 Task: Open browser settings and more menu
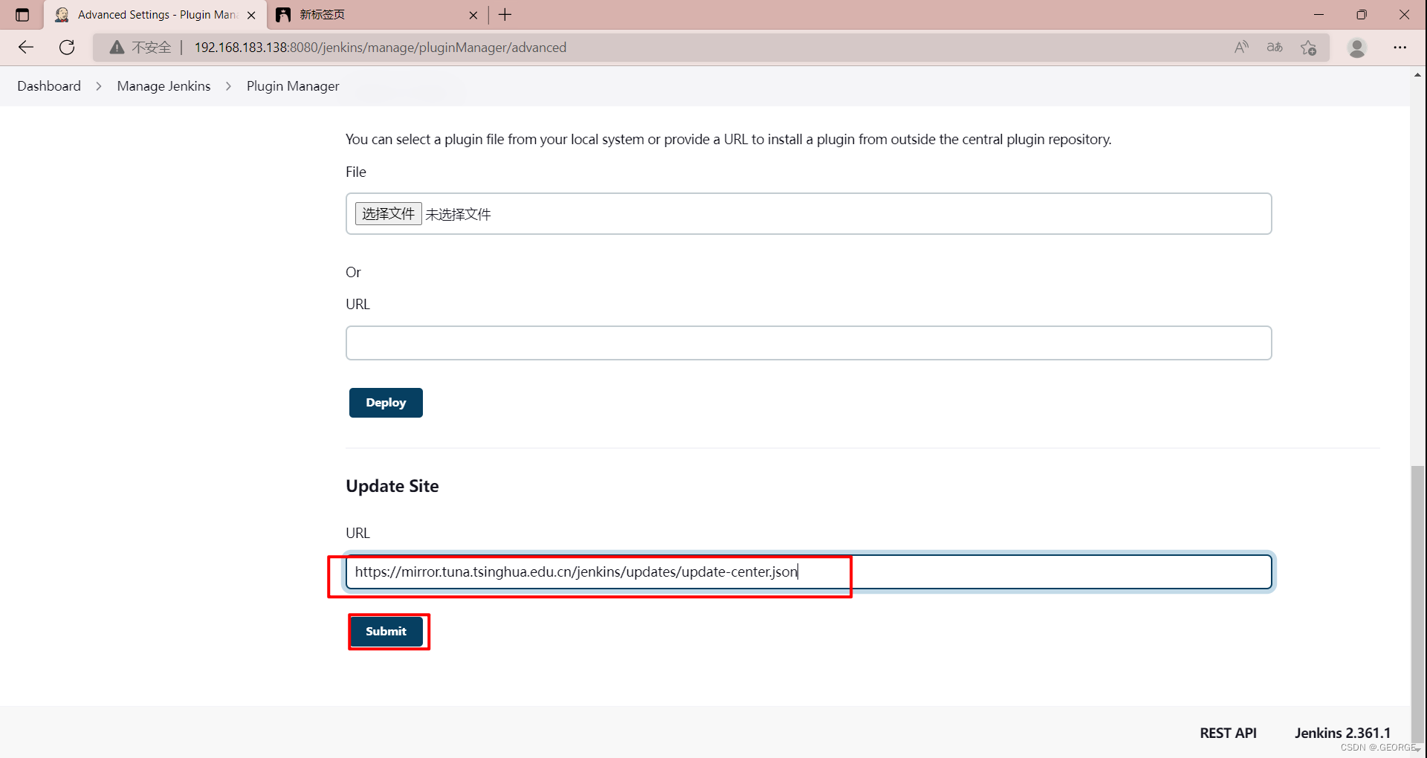[x=1400, y=48]
